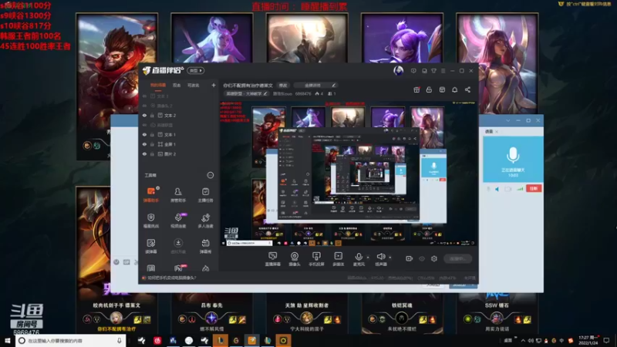Viewport: 617px width, 347px height.
Task: Switch to the third scene tab
Action: click(x=194, y=85)
